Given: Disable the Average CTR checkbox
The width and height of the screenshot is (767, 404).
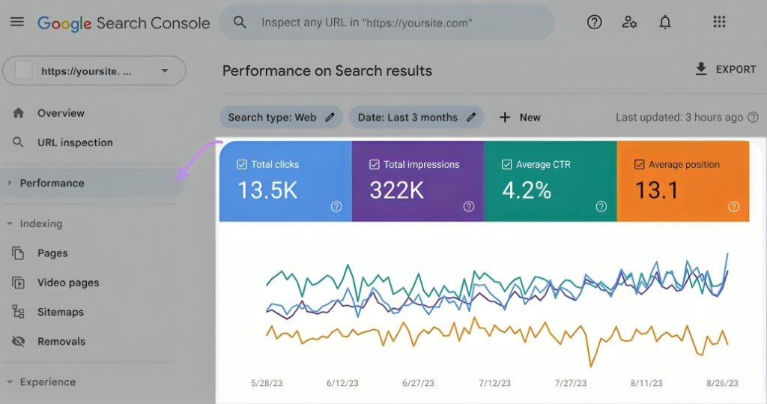Looking at the screenshot, I should click(507, 165).
